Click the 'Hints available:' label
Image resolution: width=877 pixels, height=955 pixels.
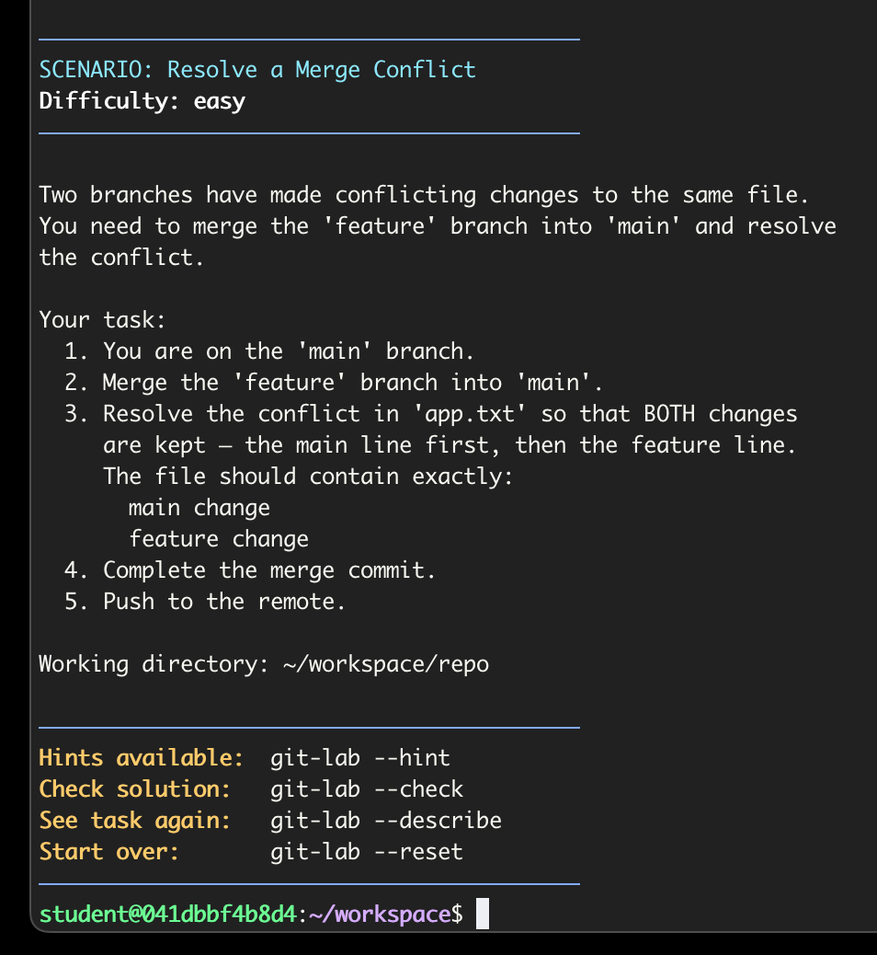pyautogui.click(x=141, y=758)
